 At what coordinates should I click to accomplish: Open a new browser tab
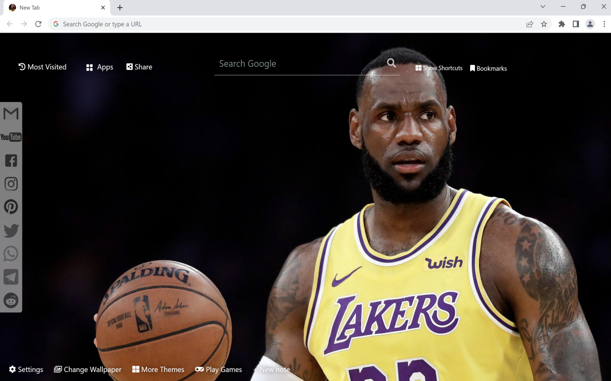[120, 8]
